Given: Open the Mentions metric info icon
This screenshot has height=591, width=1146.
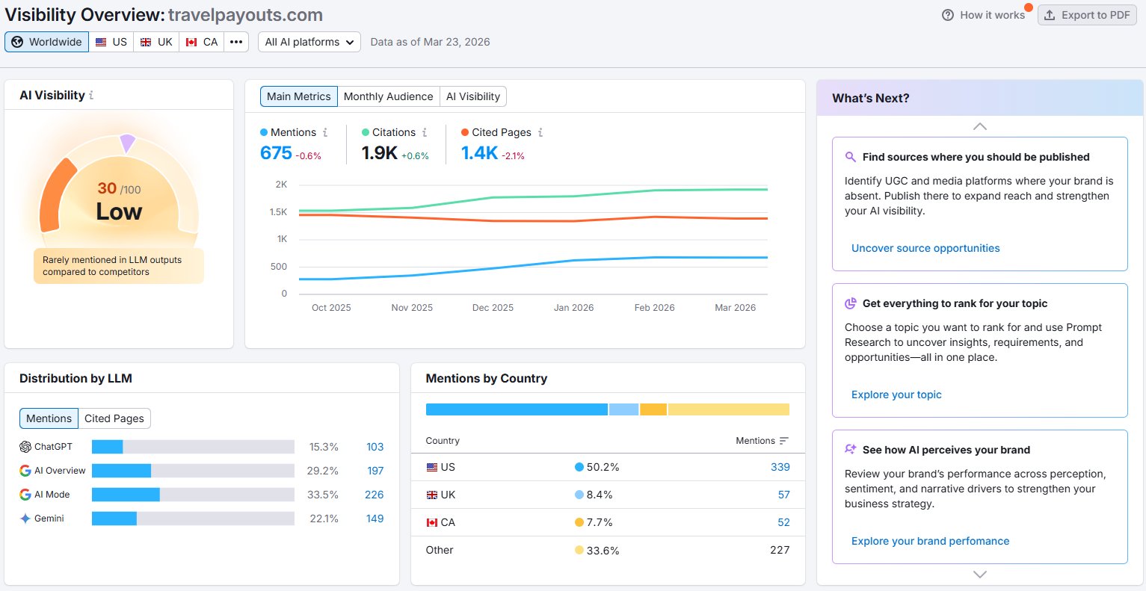Looking at the screenshot, I should click(325, 132).
